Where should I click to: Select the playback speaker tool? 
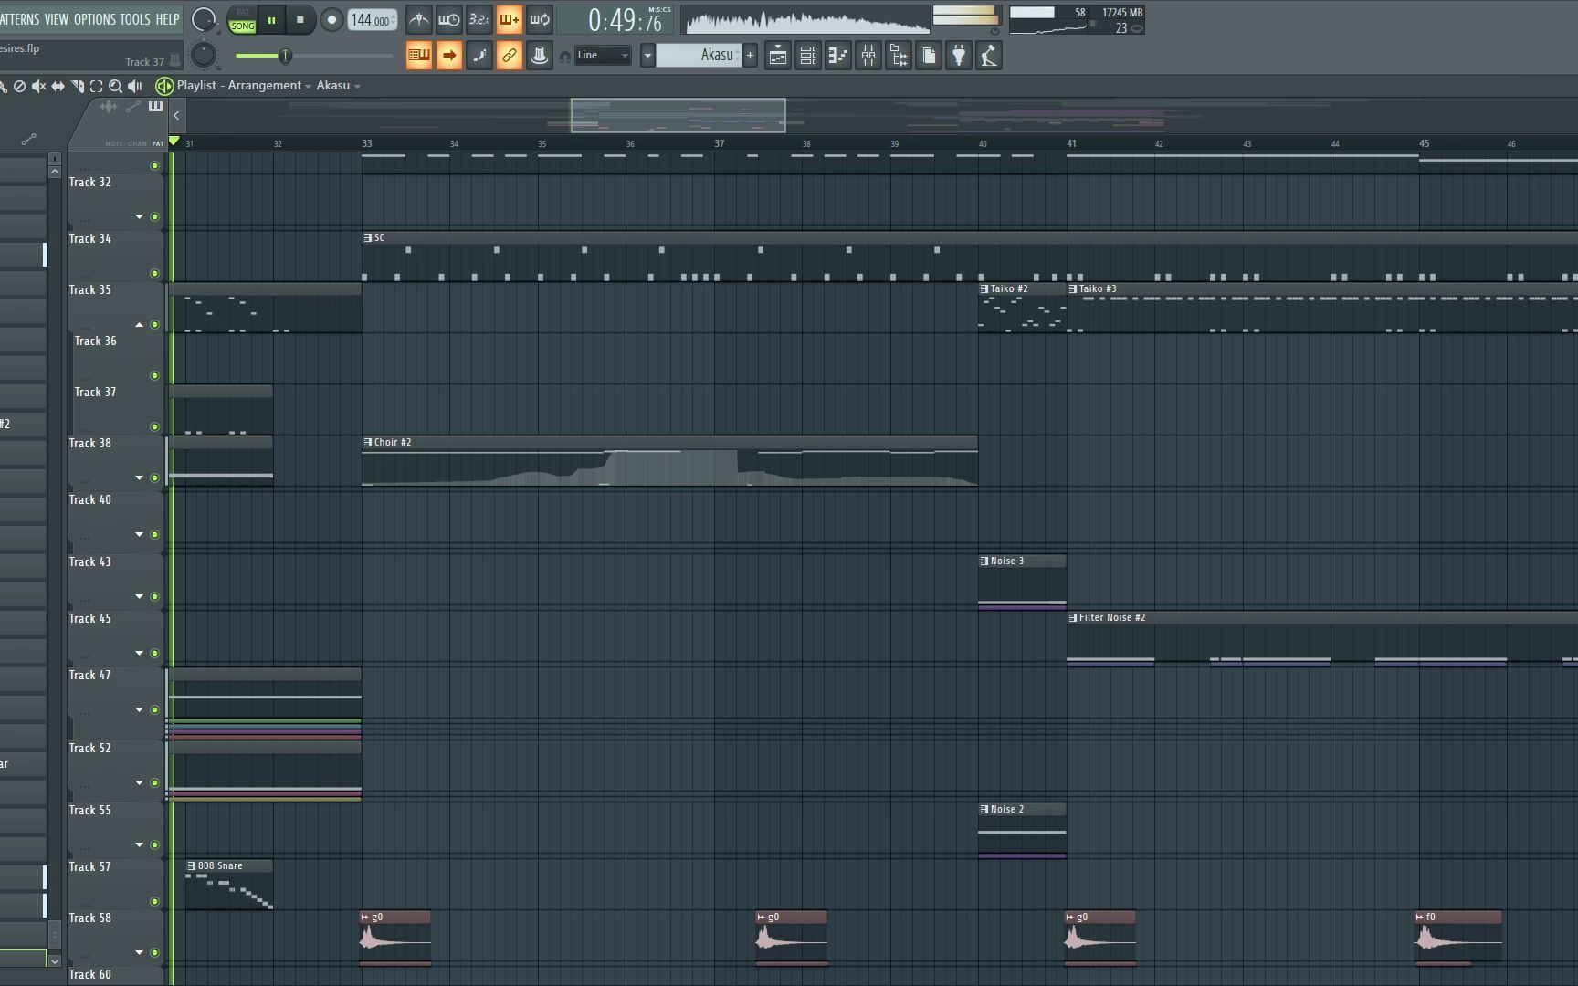(x=135, y=86)
